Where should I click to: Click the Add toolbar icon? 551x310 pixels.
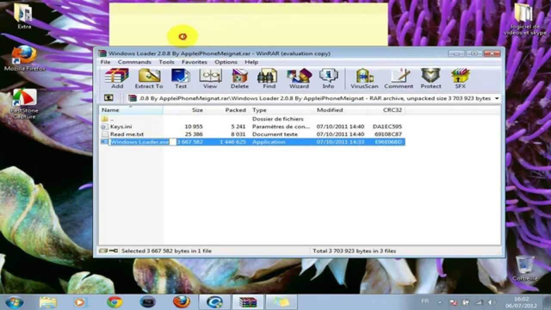[x=117, y=78]
